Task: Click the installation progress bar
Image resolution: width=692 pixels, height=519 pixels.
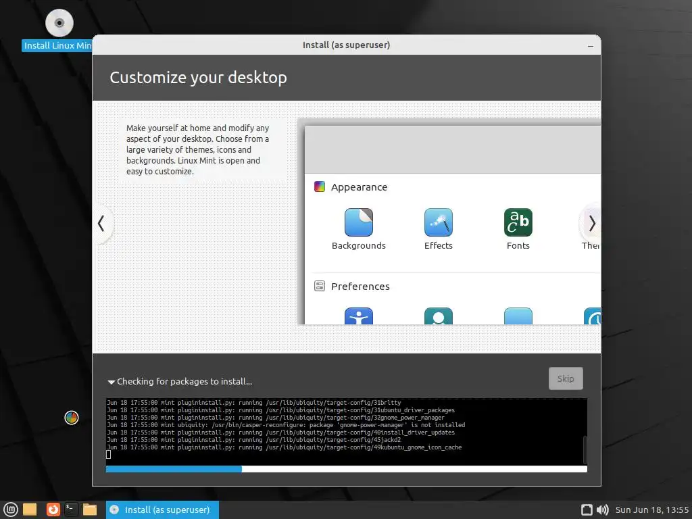Action: [347, 469]
